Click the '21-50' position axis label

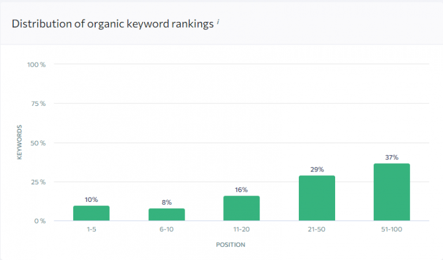click(317, 230)
